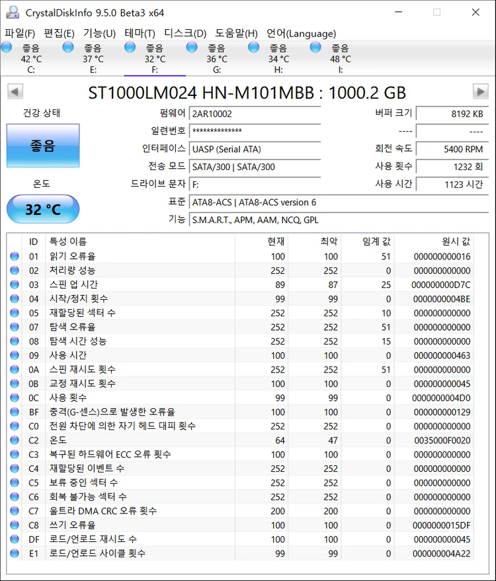Click the firmware field 2AR10002

point(255,113)
